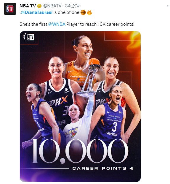Click the tweet text about 10K career points
The width and height of the screenshot is (170, 184).
pyautogui.click(x=77, y=24)
